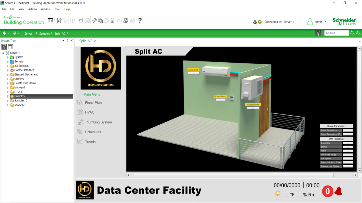This screenshot has width=362, height=203.
Task: Click the delete trash can icon
Action: coord(113,20)
